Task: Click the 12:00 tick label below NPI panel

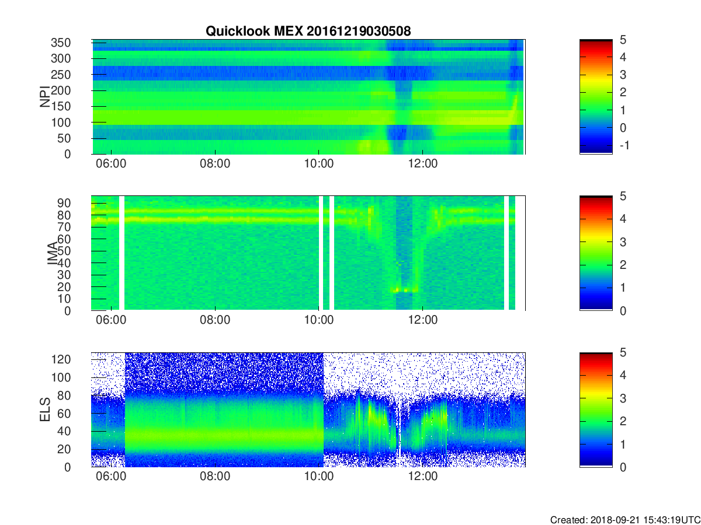Action: 423,164
